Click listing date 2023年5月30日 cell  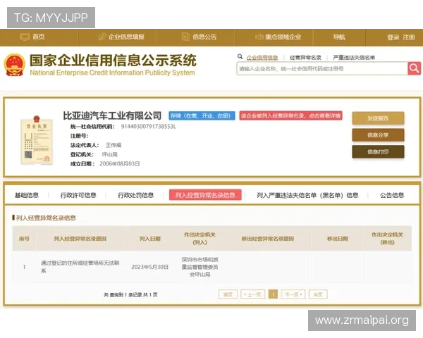click(149, 267)
